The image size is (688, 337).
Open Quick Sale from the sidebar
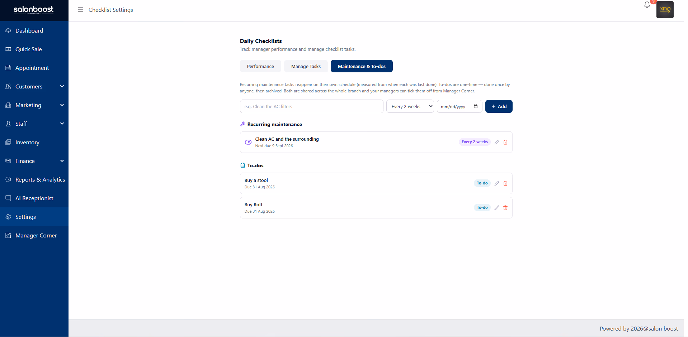[x=34, y=49]
